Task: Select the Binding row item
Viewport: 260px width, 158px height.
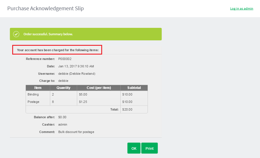Action: pyautogui.click(x=33, y=94)
